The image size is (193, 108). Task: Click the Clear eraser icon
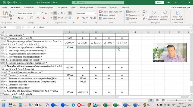(x=144, y=19)
